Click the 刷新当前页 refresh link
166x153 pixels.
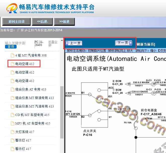146,44
